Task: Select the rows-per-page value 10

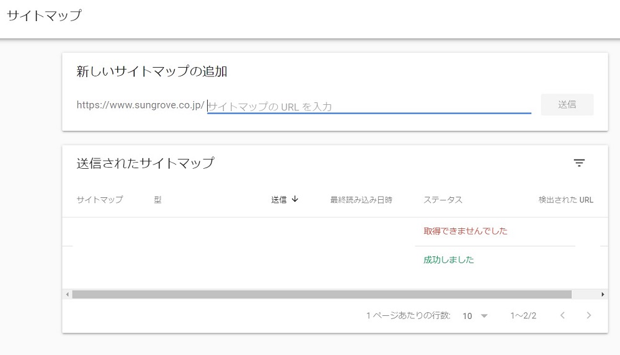Action: tap(467, 316)
